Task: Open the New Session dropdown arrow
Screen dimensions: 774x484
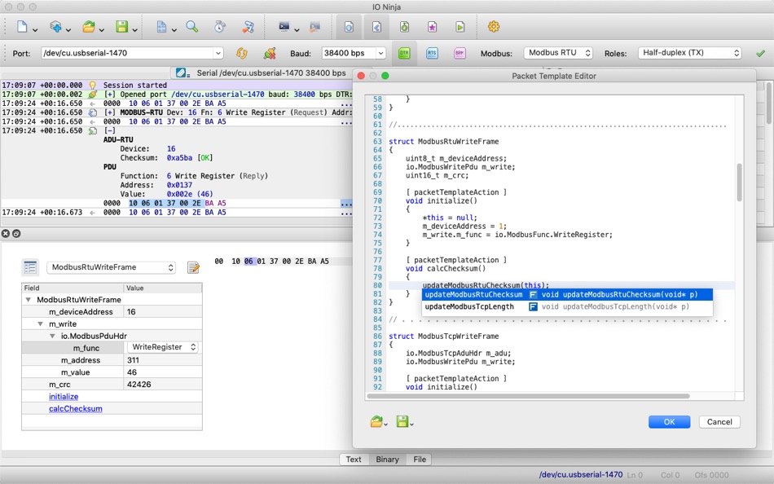Action: pyautogui.click(x=35, y=30)
